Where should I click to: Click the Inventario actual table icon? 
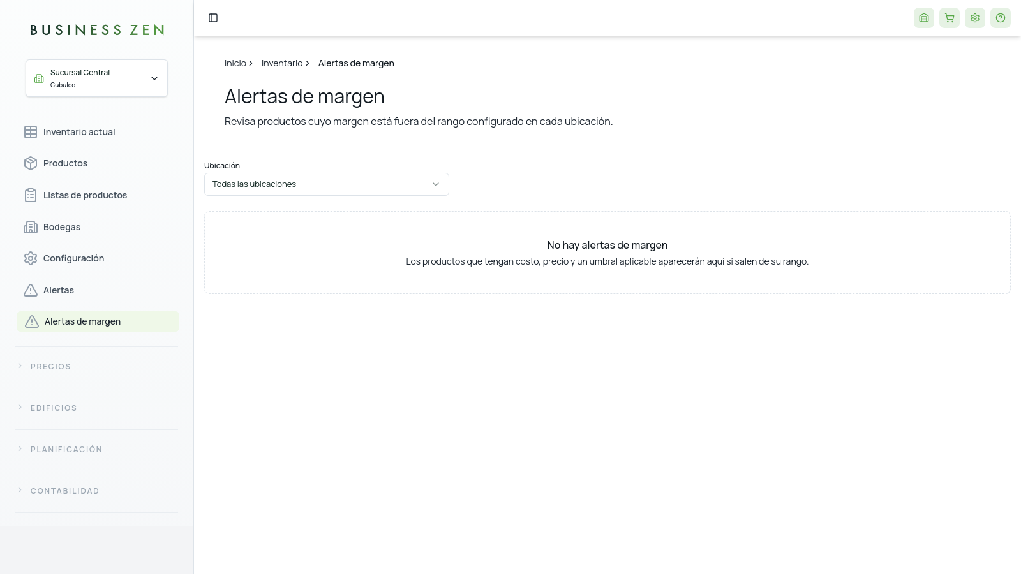[31, 132]
